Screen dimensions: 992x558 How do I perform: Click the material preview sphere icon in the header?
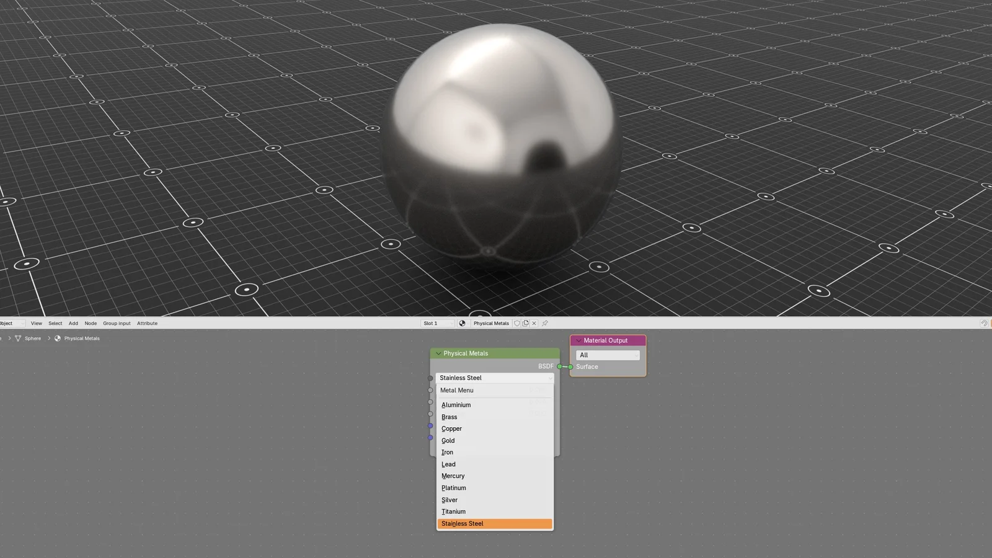(462, 323)
